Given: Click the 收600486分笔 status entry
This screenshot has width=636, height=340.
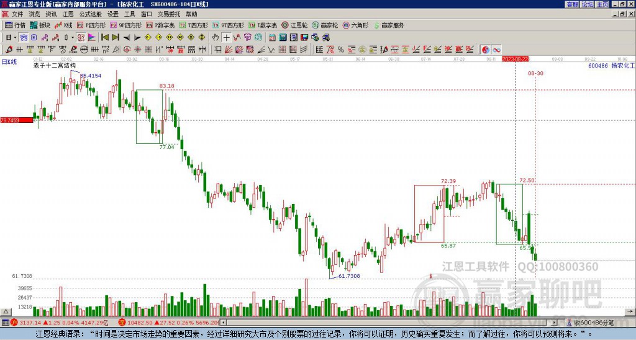Looking at the screenshot, I should (x=590, y=323).
